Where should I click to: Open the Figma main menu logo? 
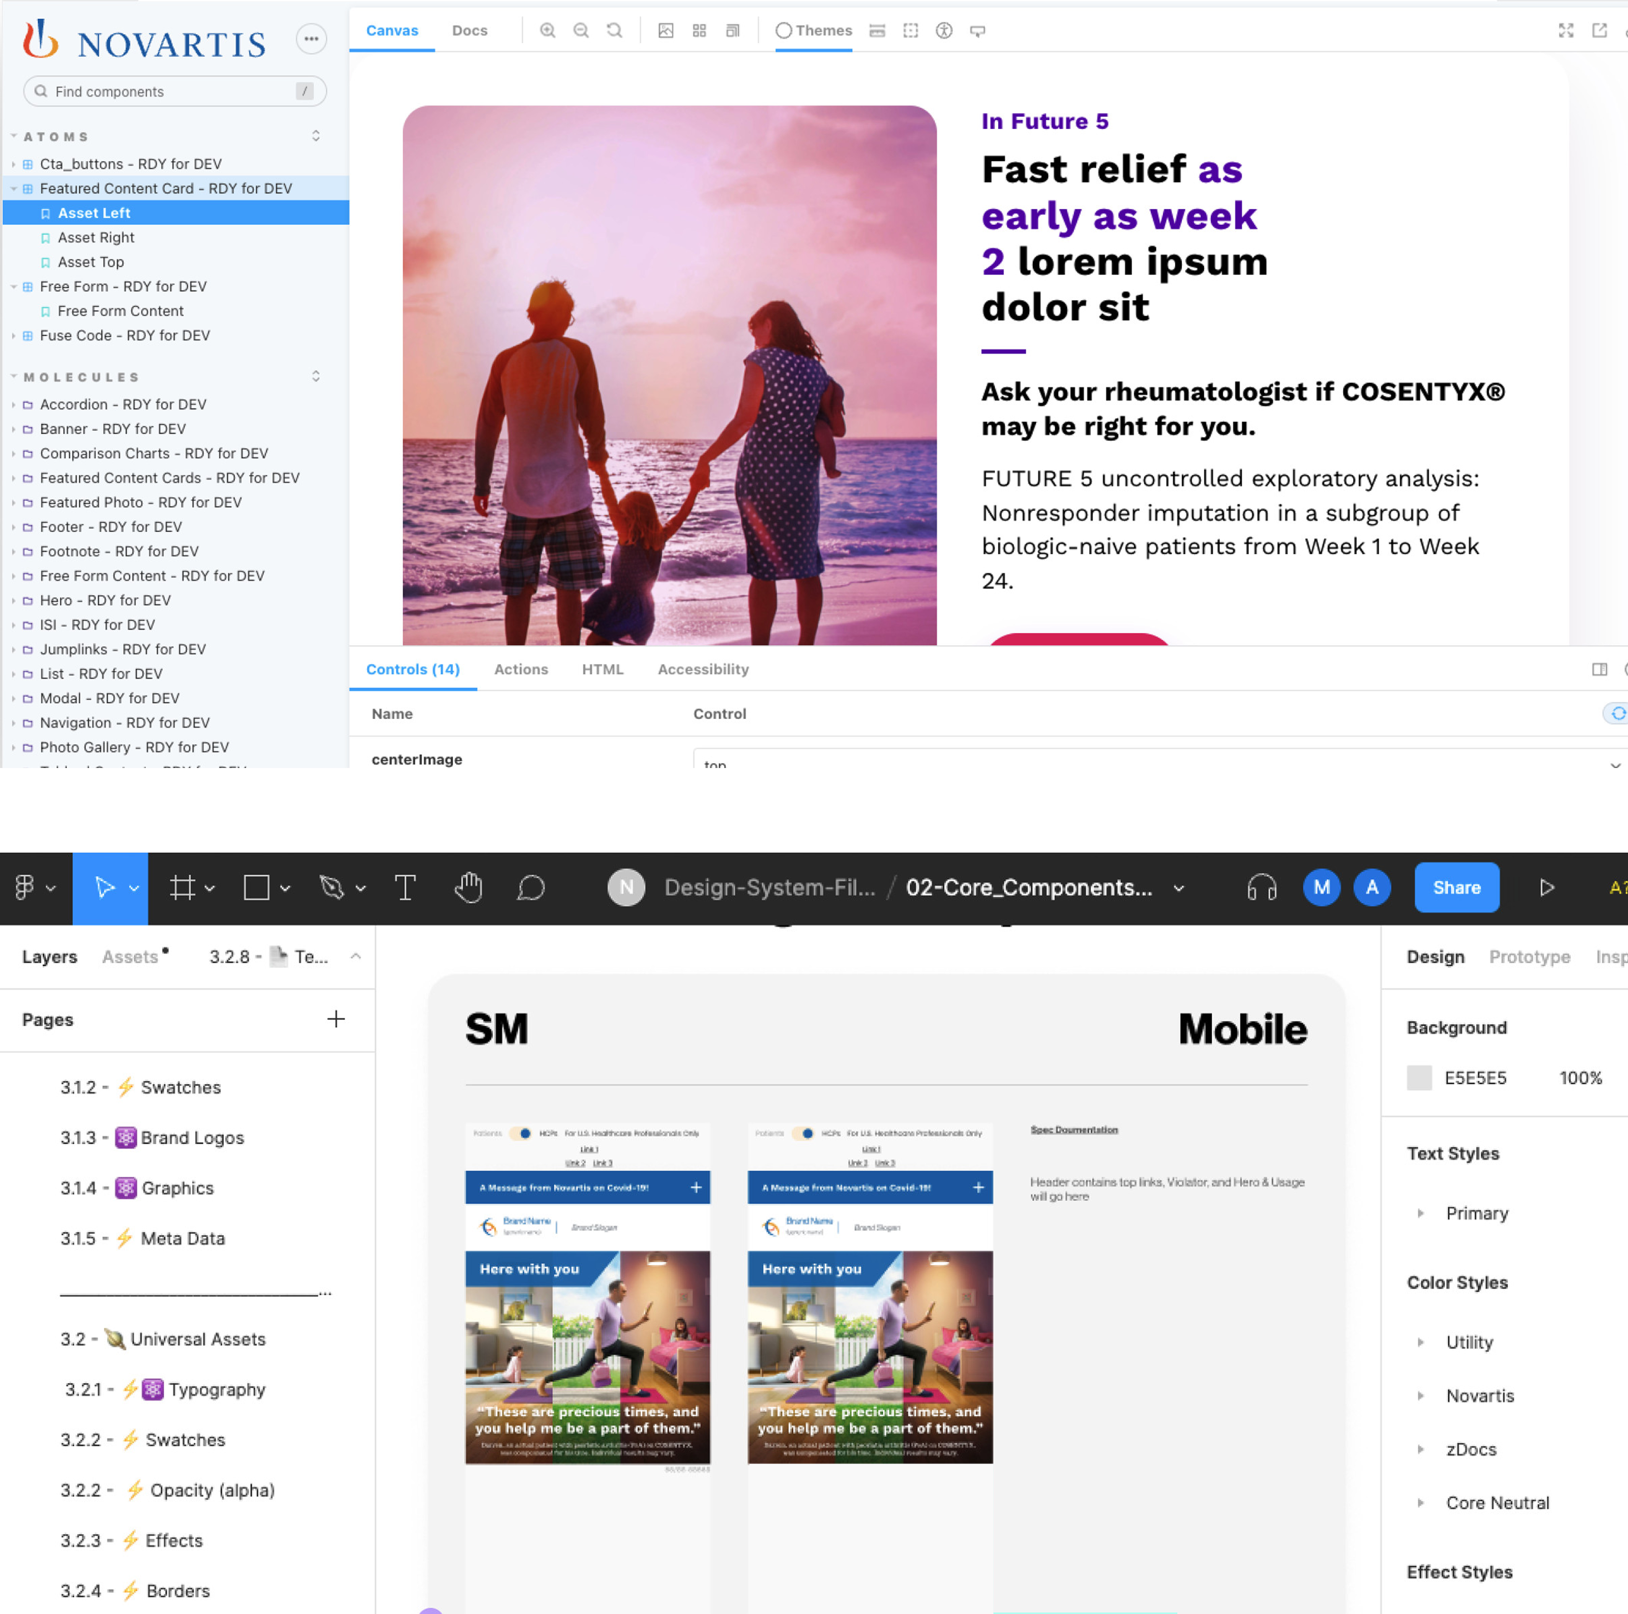(25, 887)
